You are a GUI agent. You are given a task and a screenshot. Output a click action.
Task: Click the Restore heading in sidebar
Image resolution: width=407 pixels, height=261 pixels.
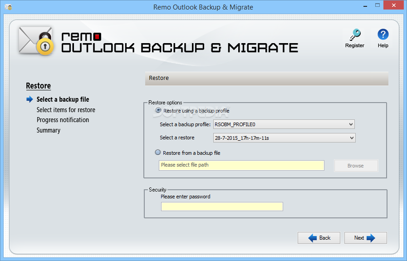39,86
